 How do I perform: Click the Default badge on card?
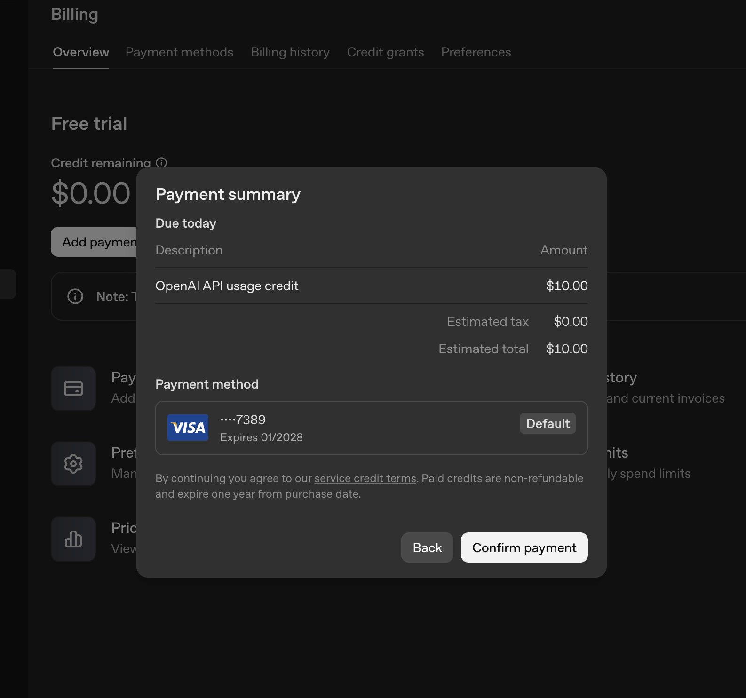click(548, 423)
